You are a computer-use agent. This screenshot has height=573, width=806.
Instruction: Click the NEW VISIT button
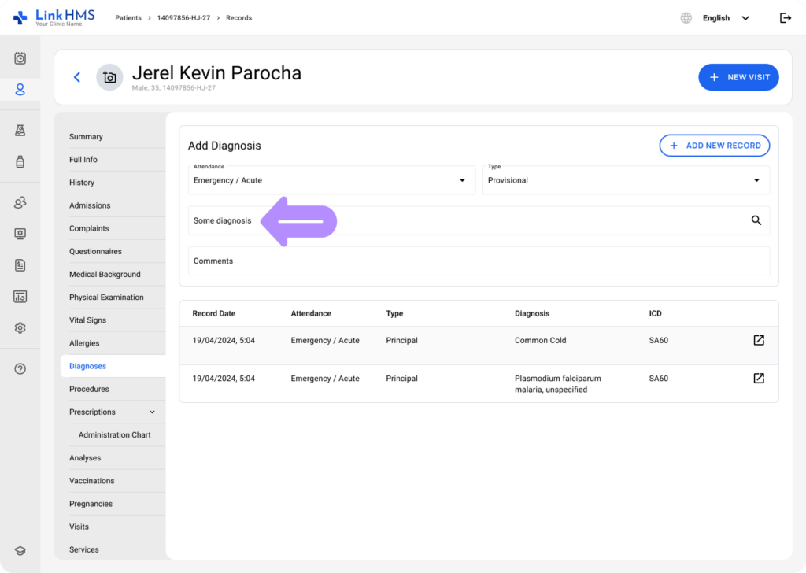click(738, 77)
